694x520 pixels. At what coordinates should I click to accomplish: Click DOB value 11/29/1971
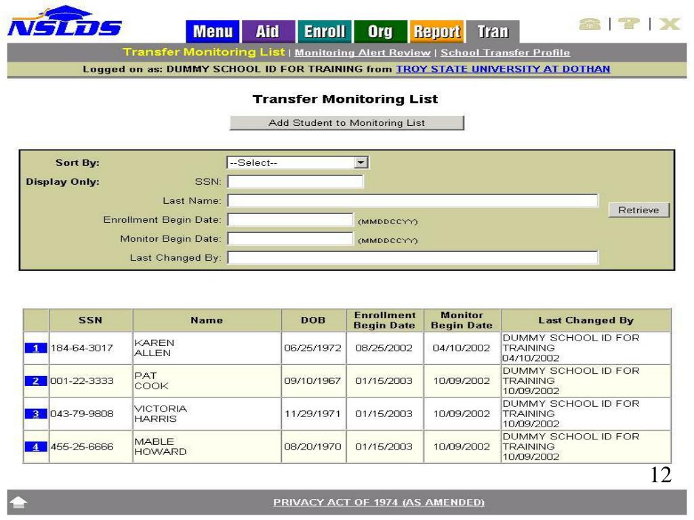coord(313,414)
